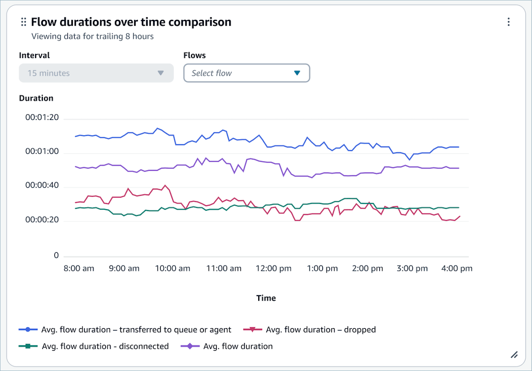Click the 'Viewing data for trailing 8 hours' text
The image size is (532, 371).
[92, 37]
